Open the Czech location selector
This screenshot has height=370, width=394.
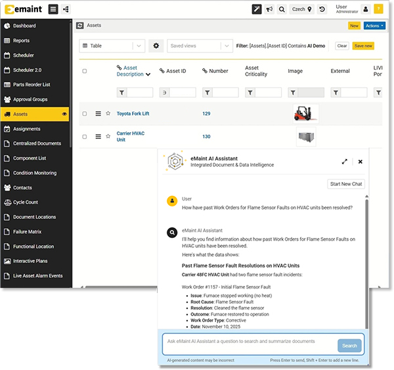click(x=301, y=9)
